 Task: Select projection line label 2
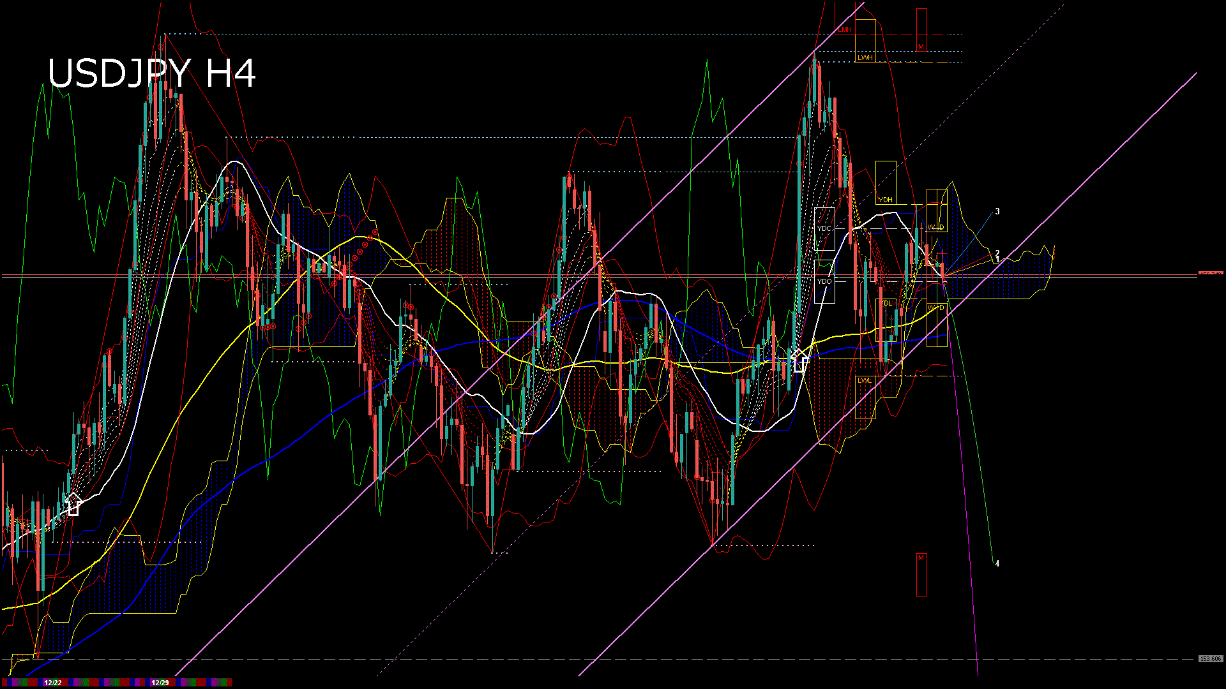coord(997,253)
